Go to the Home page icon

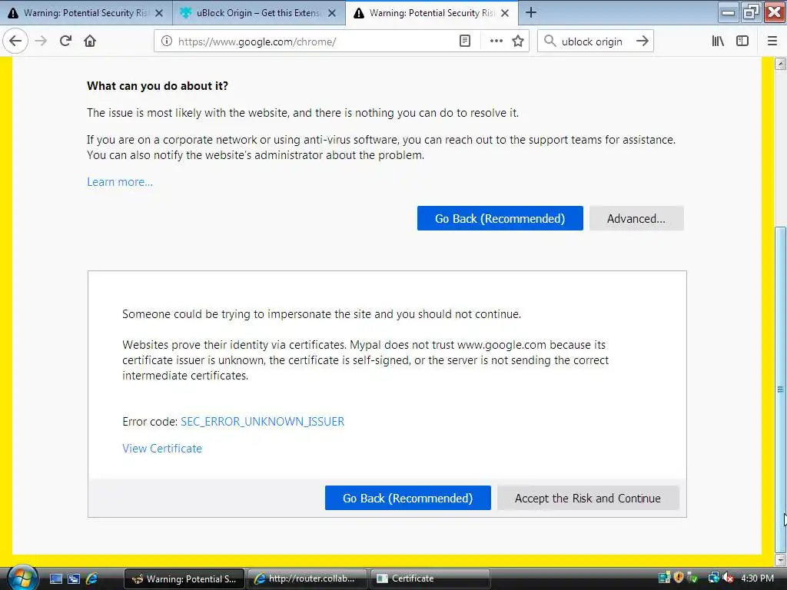point(90,41)
